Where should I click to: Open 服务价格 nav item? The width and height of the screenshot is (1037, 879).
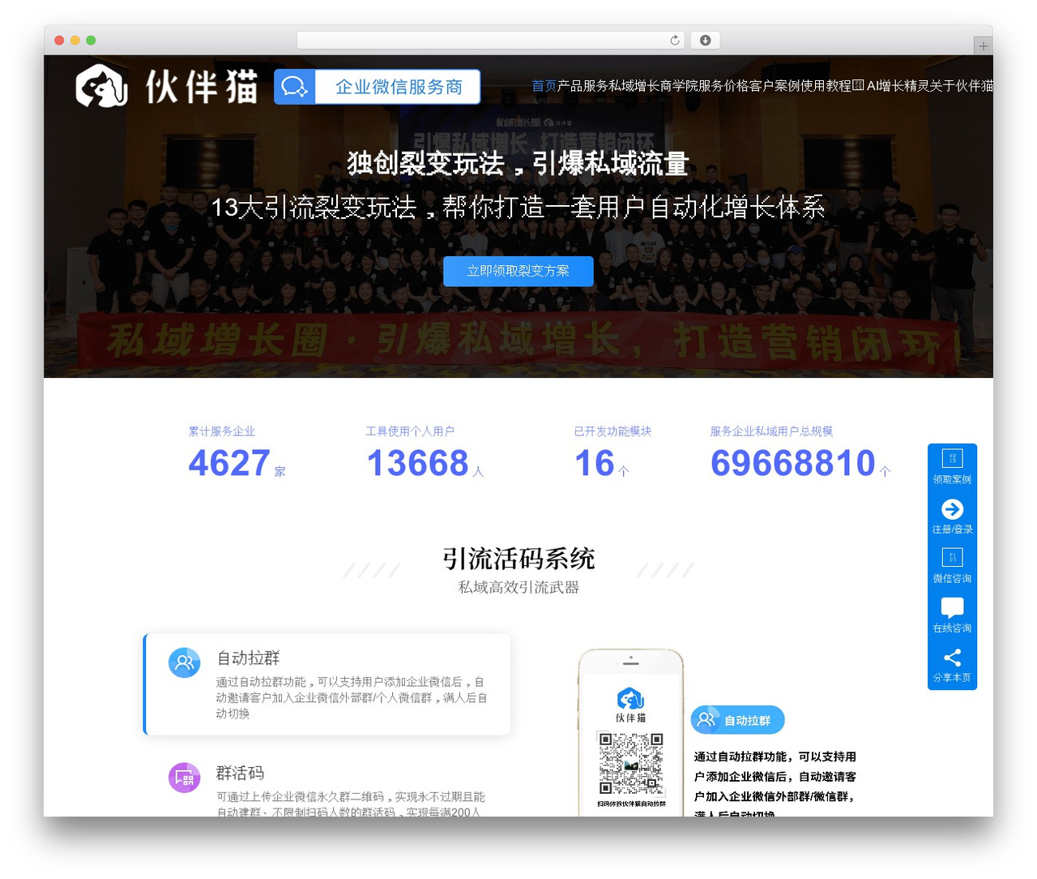click(723, 86)
